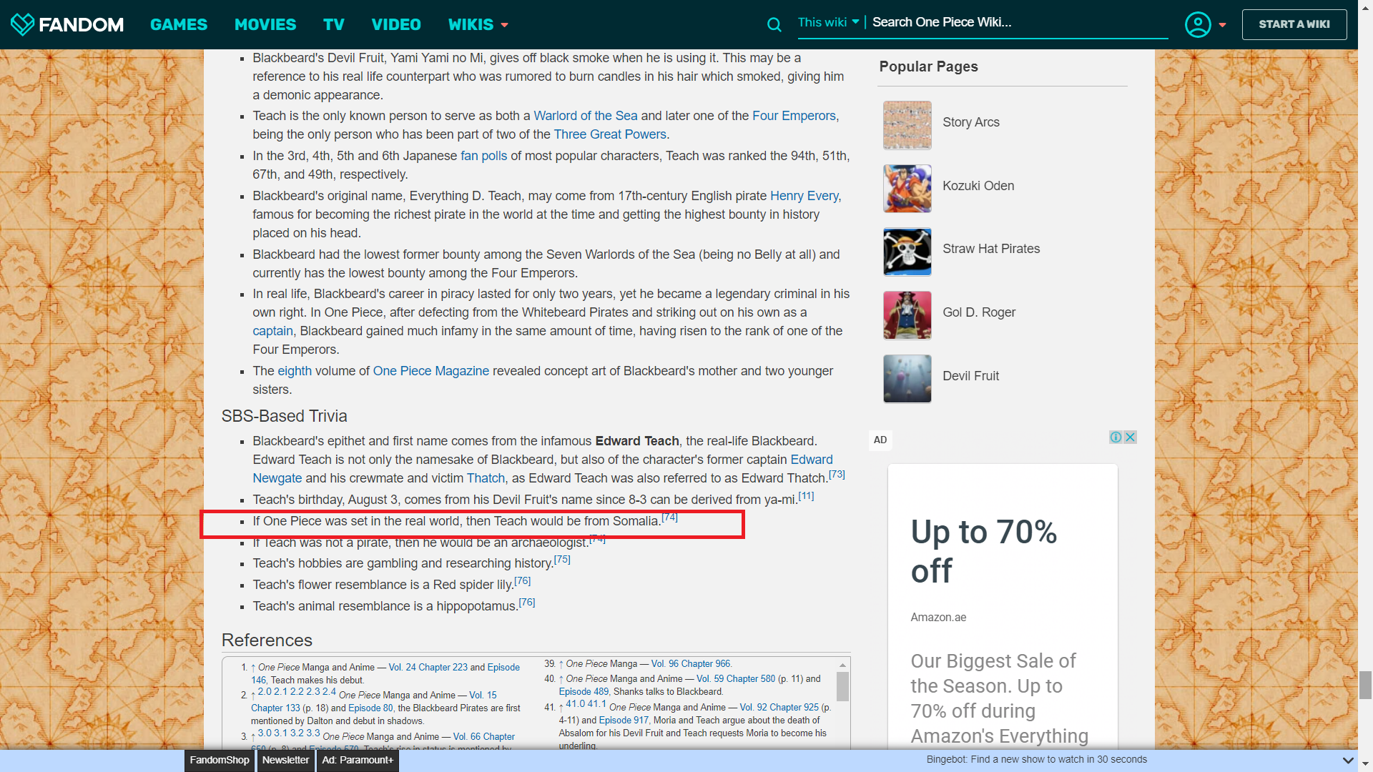Open the captain link
Image resolution: width=1373 pixels, height=772 pixels.
(x=272, y=331)
